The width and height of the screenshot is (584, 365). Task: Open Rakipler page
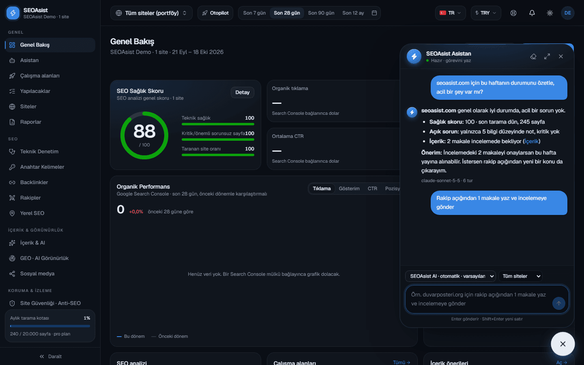(x=50, y=198)
